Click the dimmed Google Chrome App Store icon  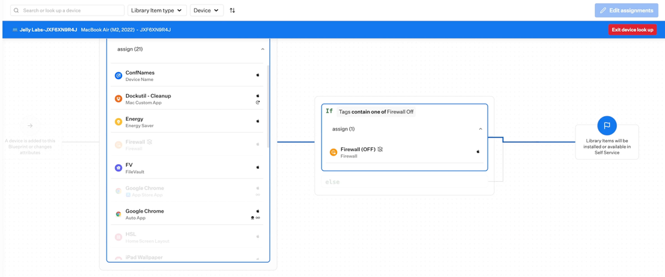point(118,191)
